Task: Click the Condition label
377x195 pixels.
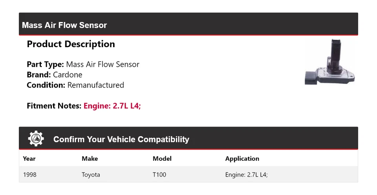Action: pos(46,85)
